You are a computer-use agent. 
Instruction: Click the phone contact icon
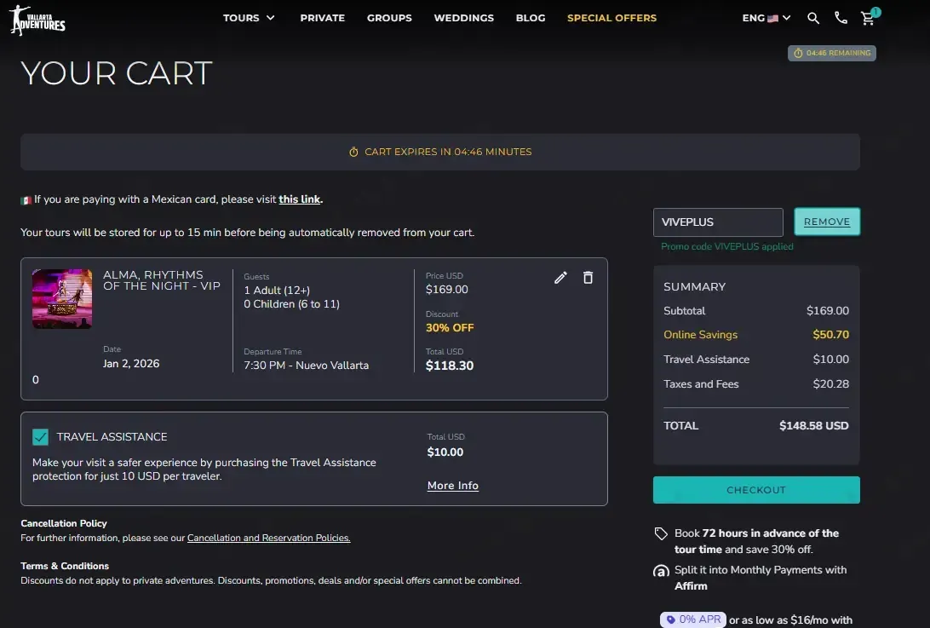coord(841,18)
